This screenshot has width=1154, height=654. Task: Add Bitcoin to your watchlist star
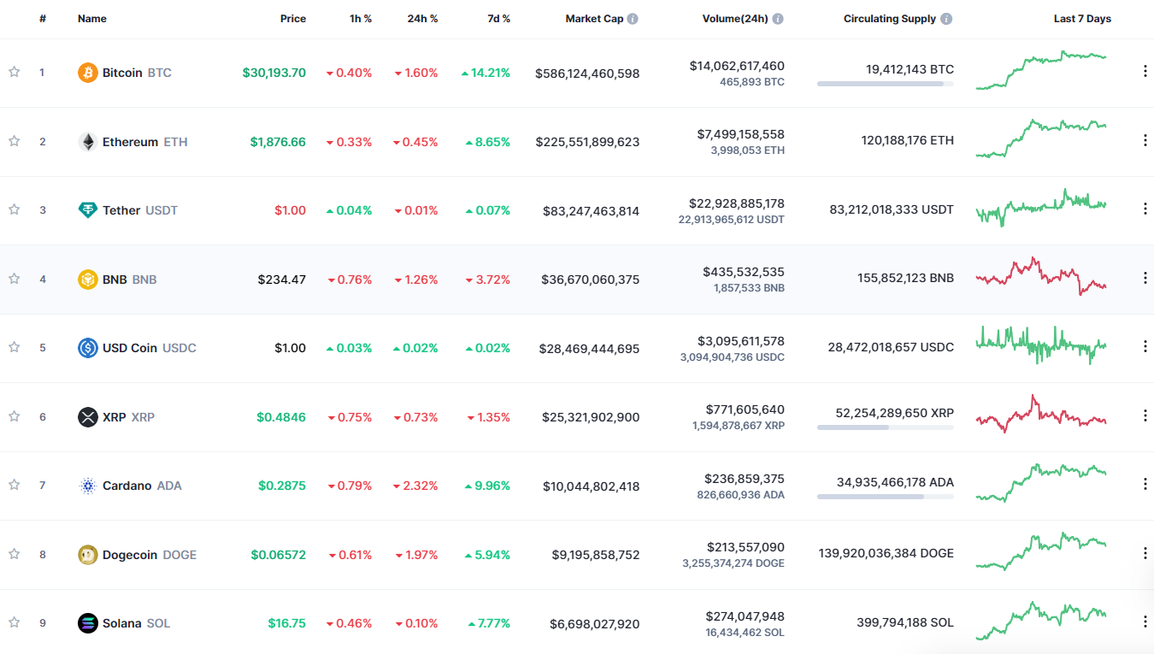click(14, 73)
